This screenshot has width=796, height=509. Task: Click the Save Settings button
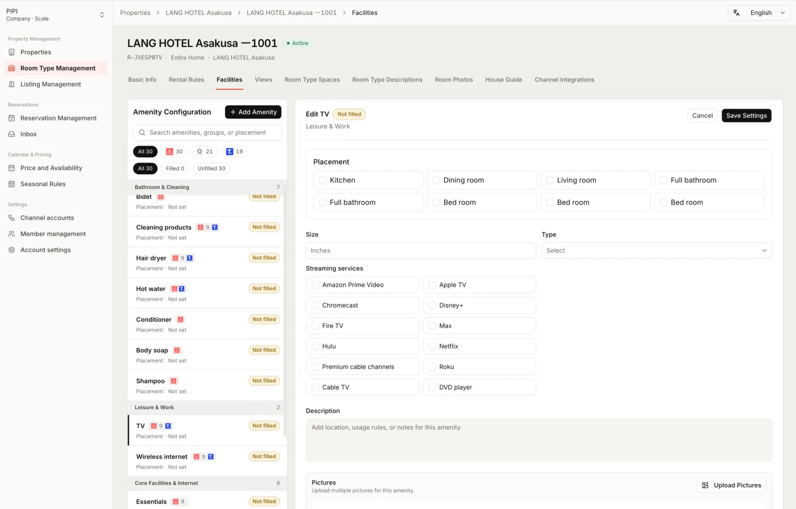tap(746, 115)
